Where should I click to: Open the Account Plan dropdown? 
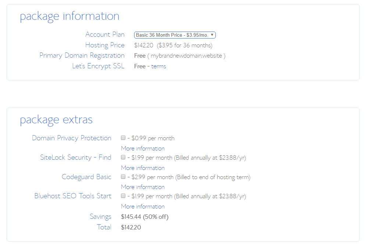pos(175,35)
